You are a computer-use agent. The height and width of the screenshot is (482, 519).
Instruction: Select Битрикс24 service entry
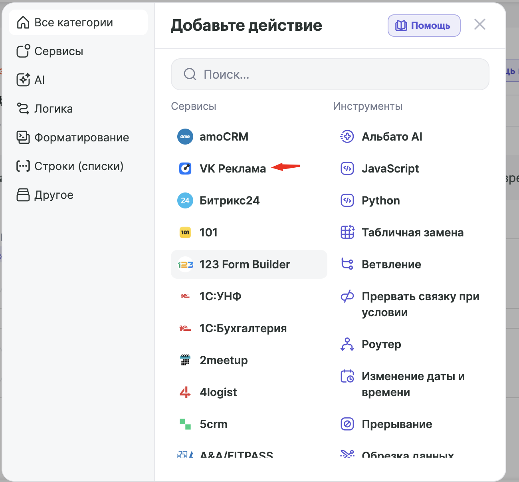249,200
